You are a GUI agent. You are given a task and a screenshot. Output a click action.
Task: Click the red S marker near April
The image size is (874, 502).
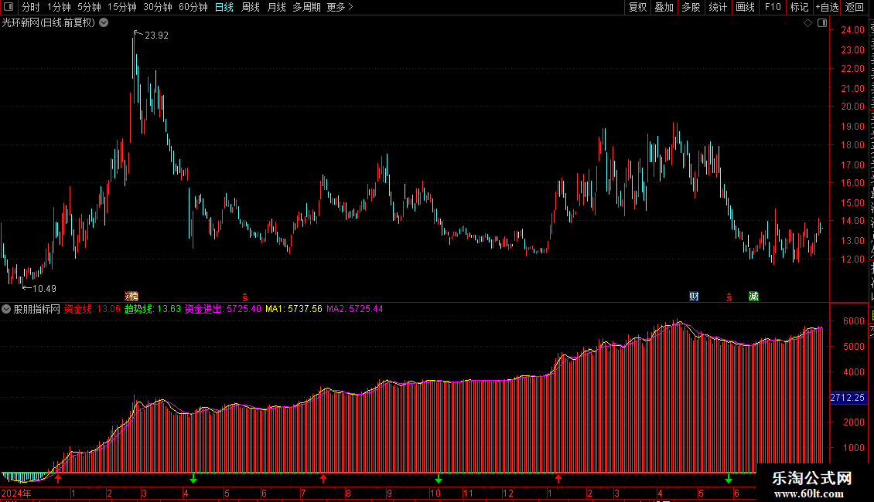click(x=244, y=298)
